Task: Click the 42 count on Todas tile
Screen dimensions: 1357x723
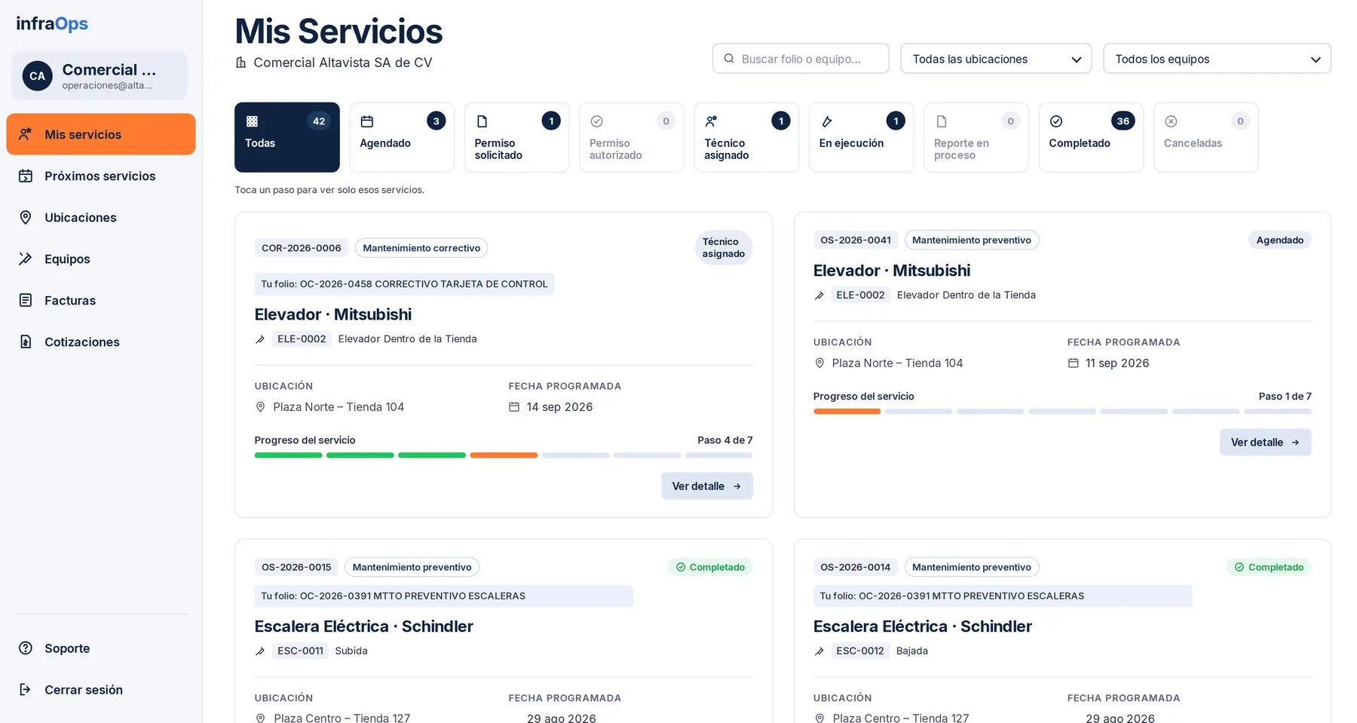Action: [319, 121]
